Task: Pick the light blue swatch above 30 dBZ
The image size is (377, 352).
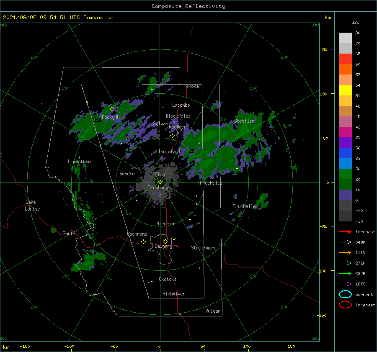Action: (345, 164)
